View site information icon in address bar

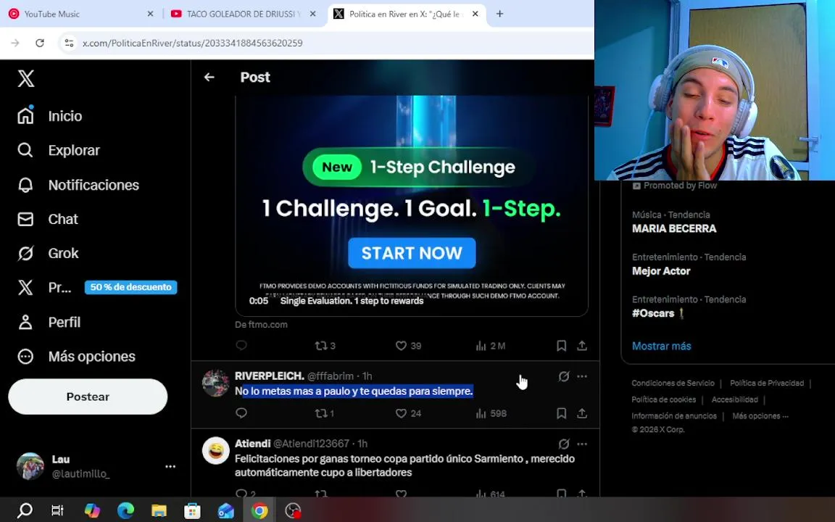coord(70,43)
